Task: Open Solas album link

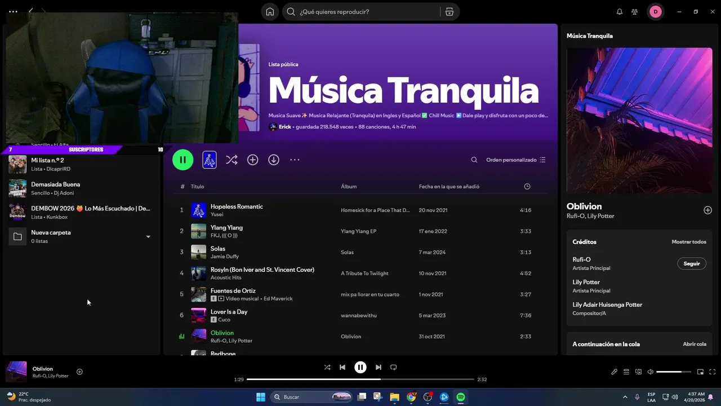Action: tap(347, 252)
